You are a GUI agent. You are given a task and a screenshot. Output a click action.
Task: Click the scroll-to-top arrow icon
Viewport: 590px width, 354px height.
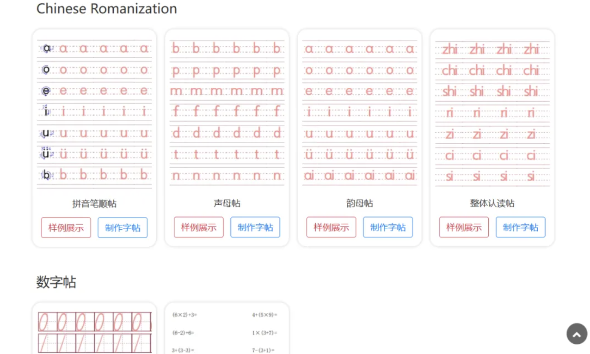coord(577,334)
